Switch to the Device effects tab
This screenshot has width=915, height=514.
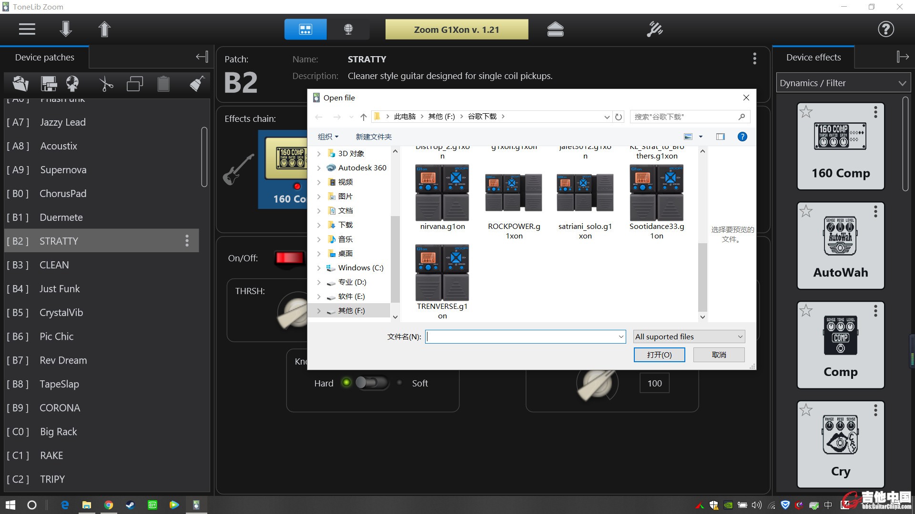tap(813, 57)
